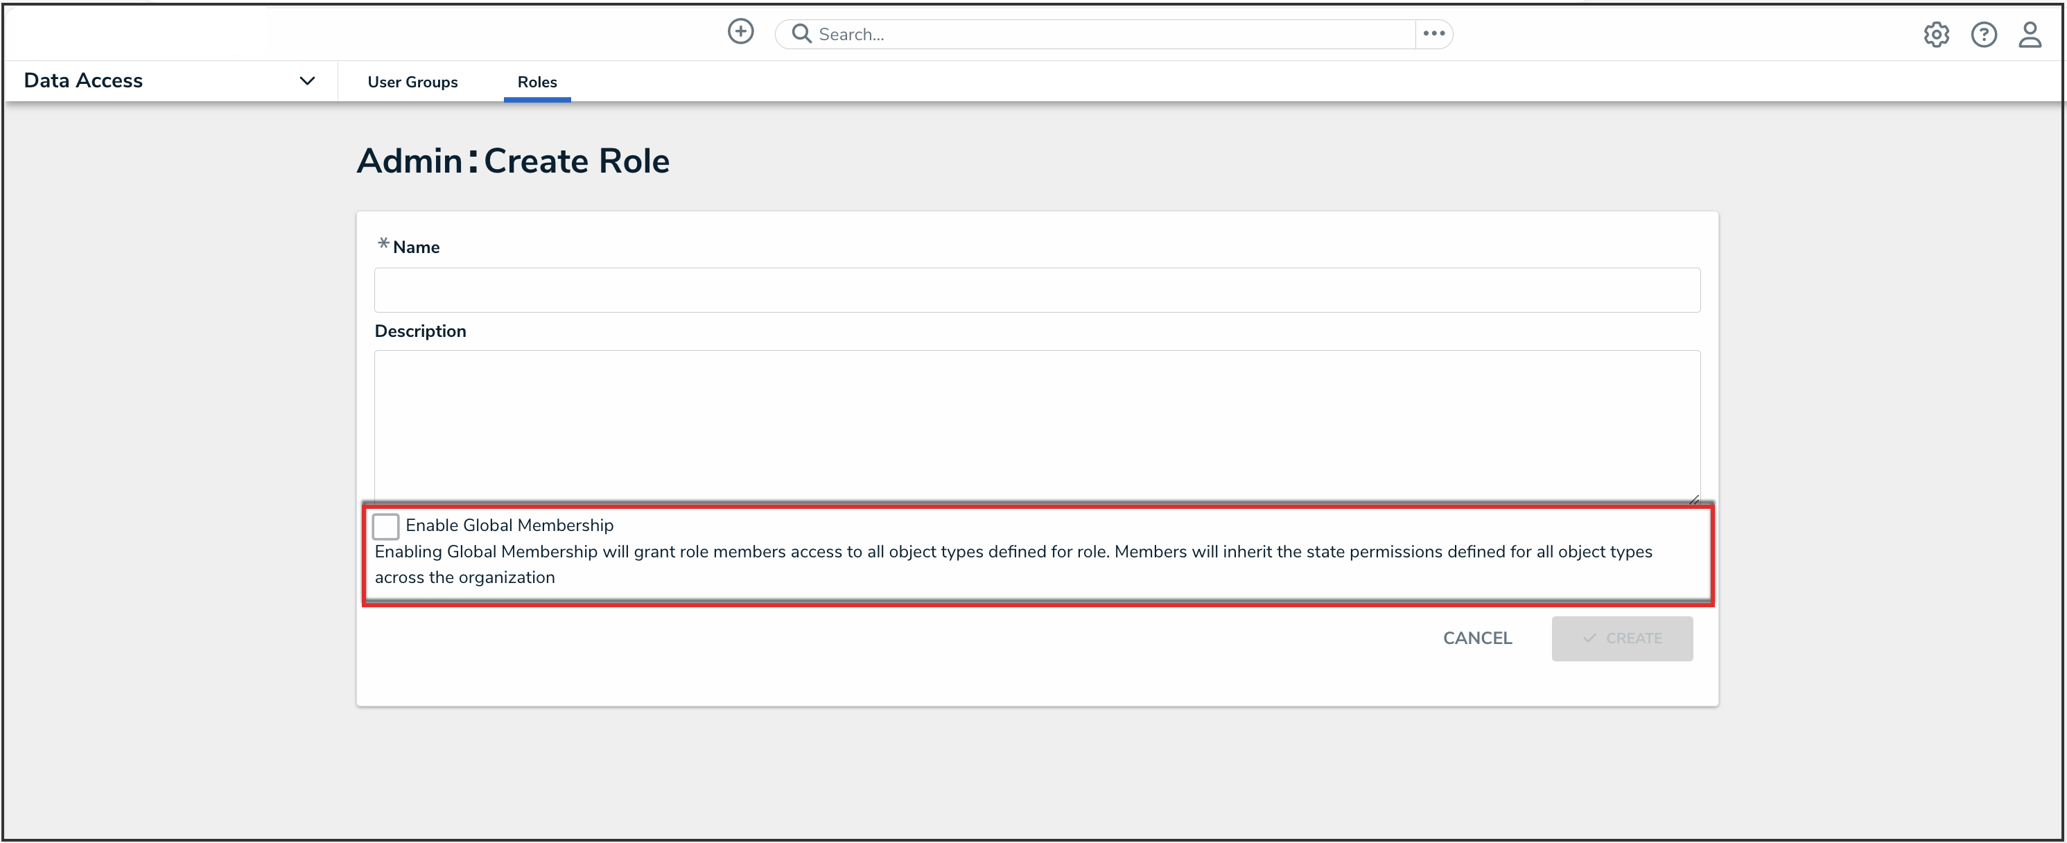Screen dimensions: 2067x843
Task: Enable the Global Membership checkbox
Action: click(x=386, y=527)
